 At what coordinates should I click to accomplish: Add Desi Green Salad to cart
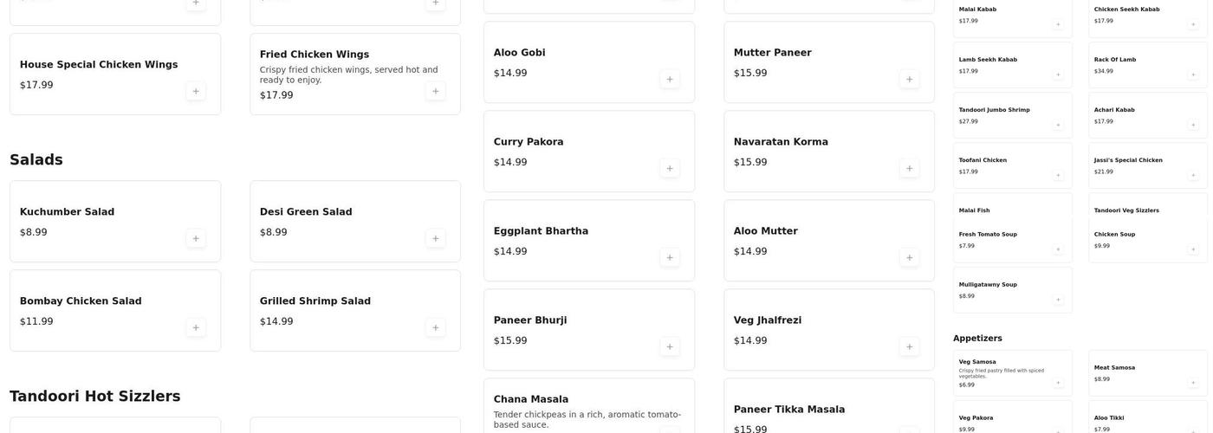click(435, 238)
